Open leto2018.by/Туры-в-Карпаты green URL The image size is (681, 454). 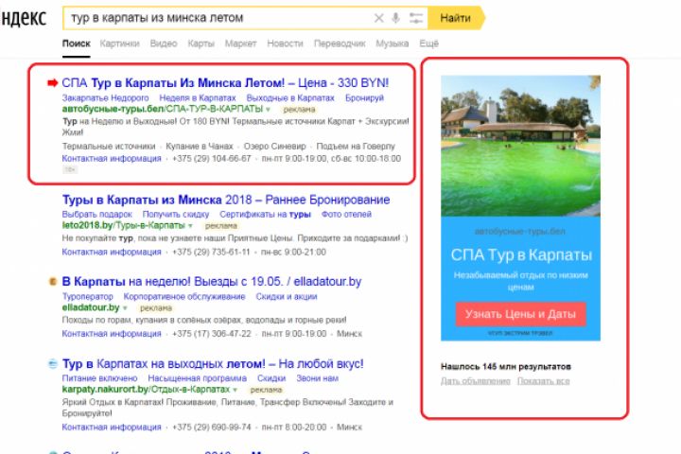(x=123, y=225)
